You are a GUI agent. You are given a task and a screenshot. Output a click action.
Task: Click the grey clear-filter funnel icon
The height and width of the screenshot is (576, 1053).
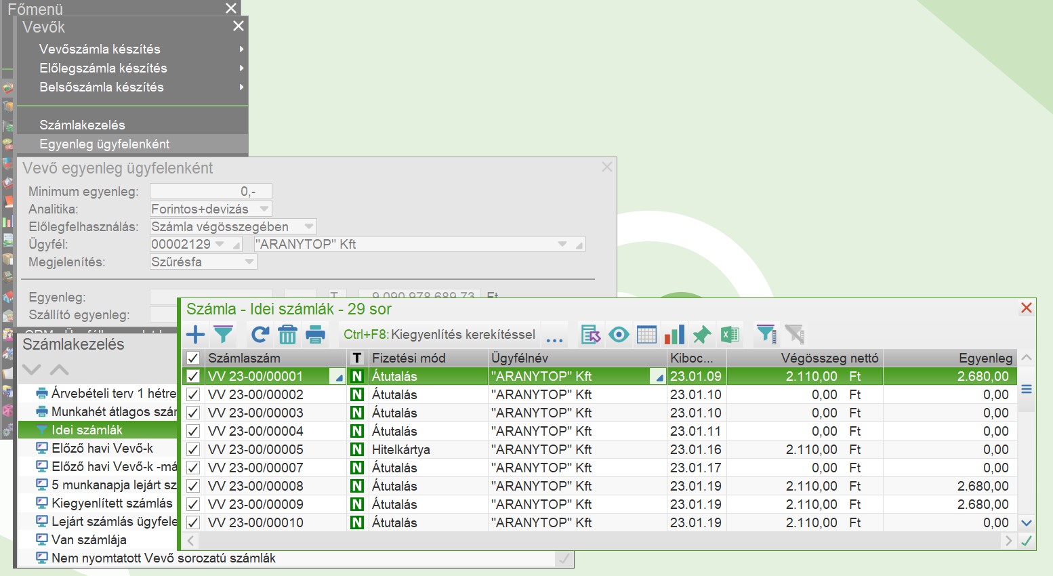(x=794, y=334)
